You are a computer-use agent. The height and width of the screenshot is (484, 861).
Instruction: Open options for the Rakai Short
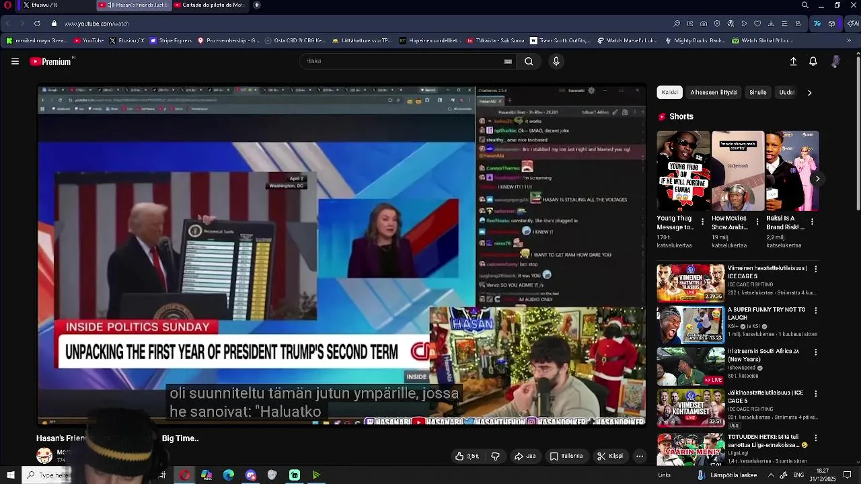[x=812, y=221]
